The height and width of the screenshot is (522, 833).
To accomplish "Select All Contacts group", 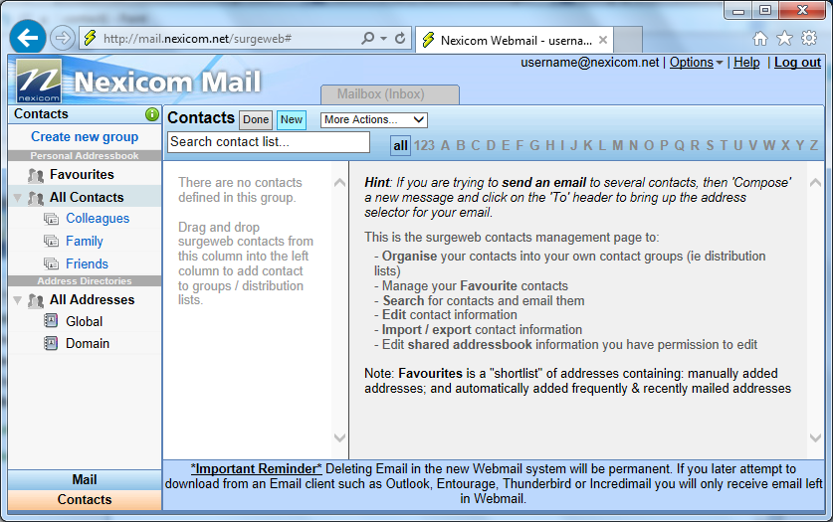I will (87, 198).
